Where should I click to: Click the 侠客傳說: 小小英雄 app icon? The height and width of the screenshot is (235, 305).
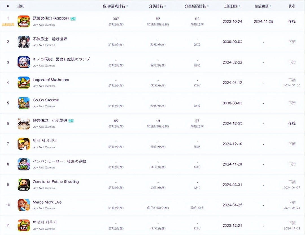point(23,123)
